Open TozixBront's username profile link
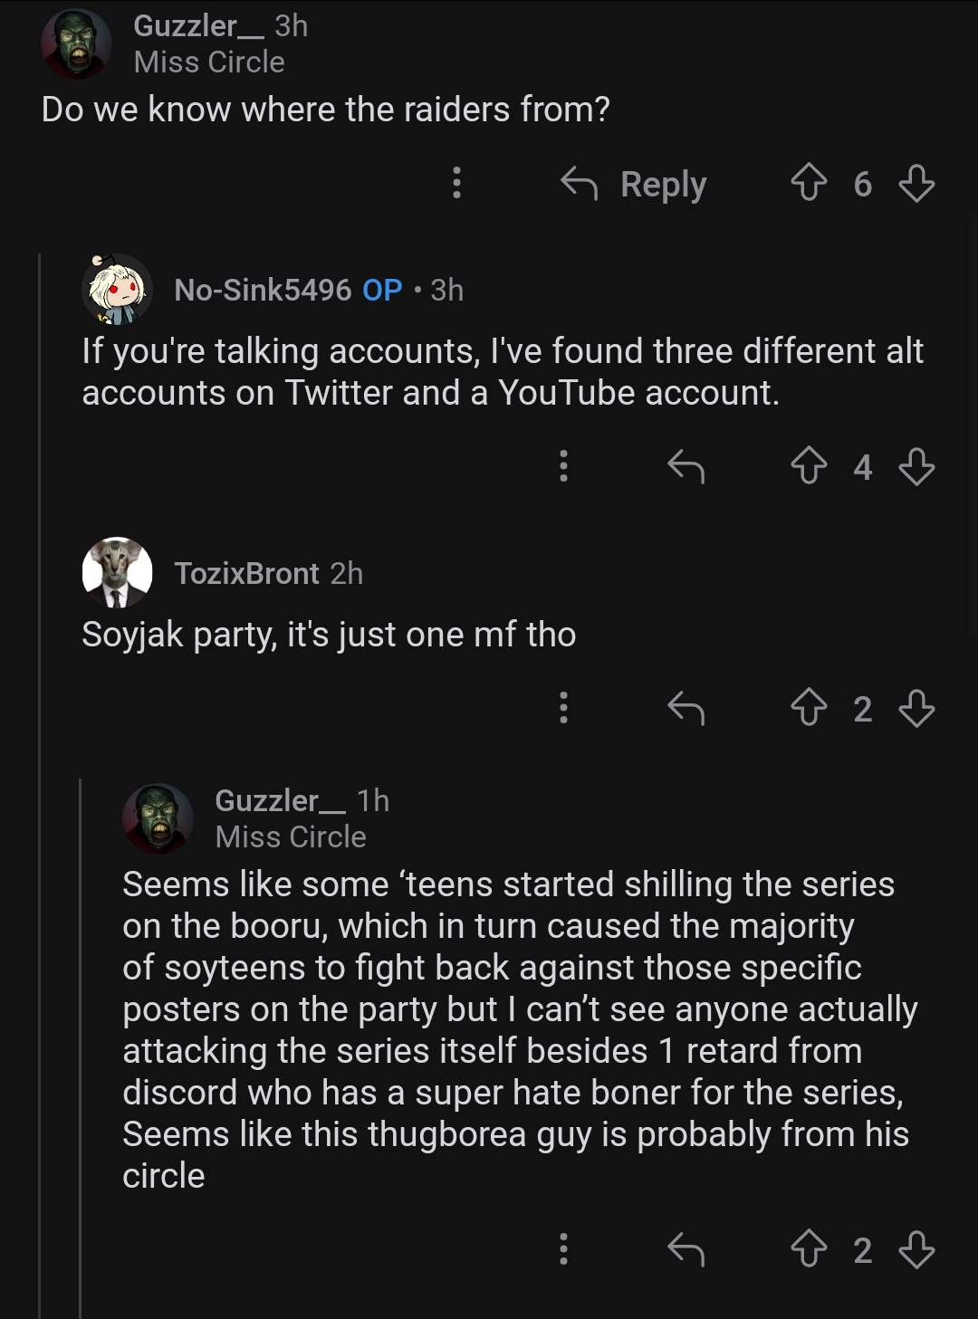Screen dimensions: 978x1319 [x=246, y=573]
